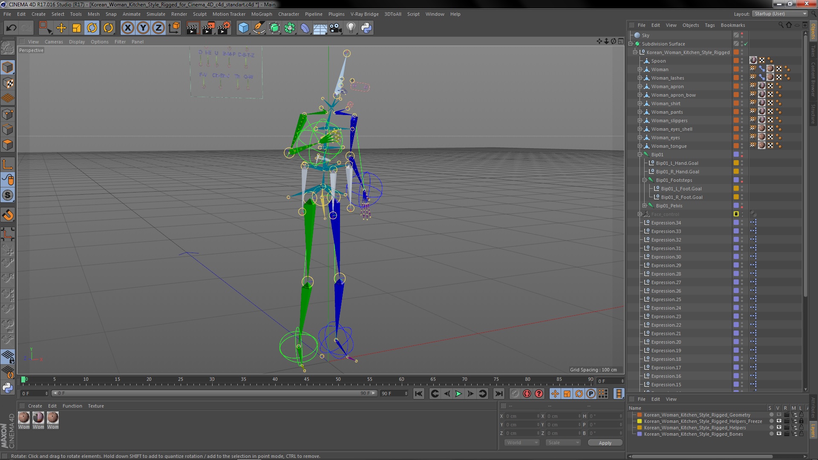Click the Undo arrow icon
The height and width of the screenshot is (460, 818).
click(x=11, y=28)
